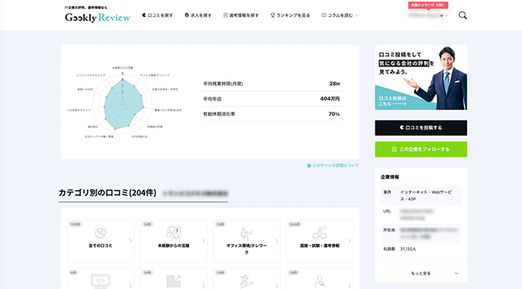Open the search magnifier icon

click(x=462, y=15)
